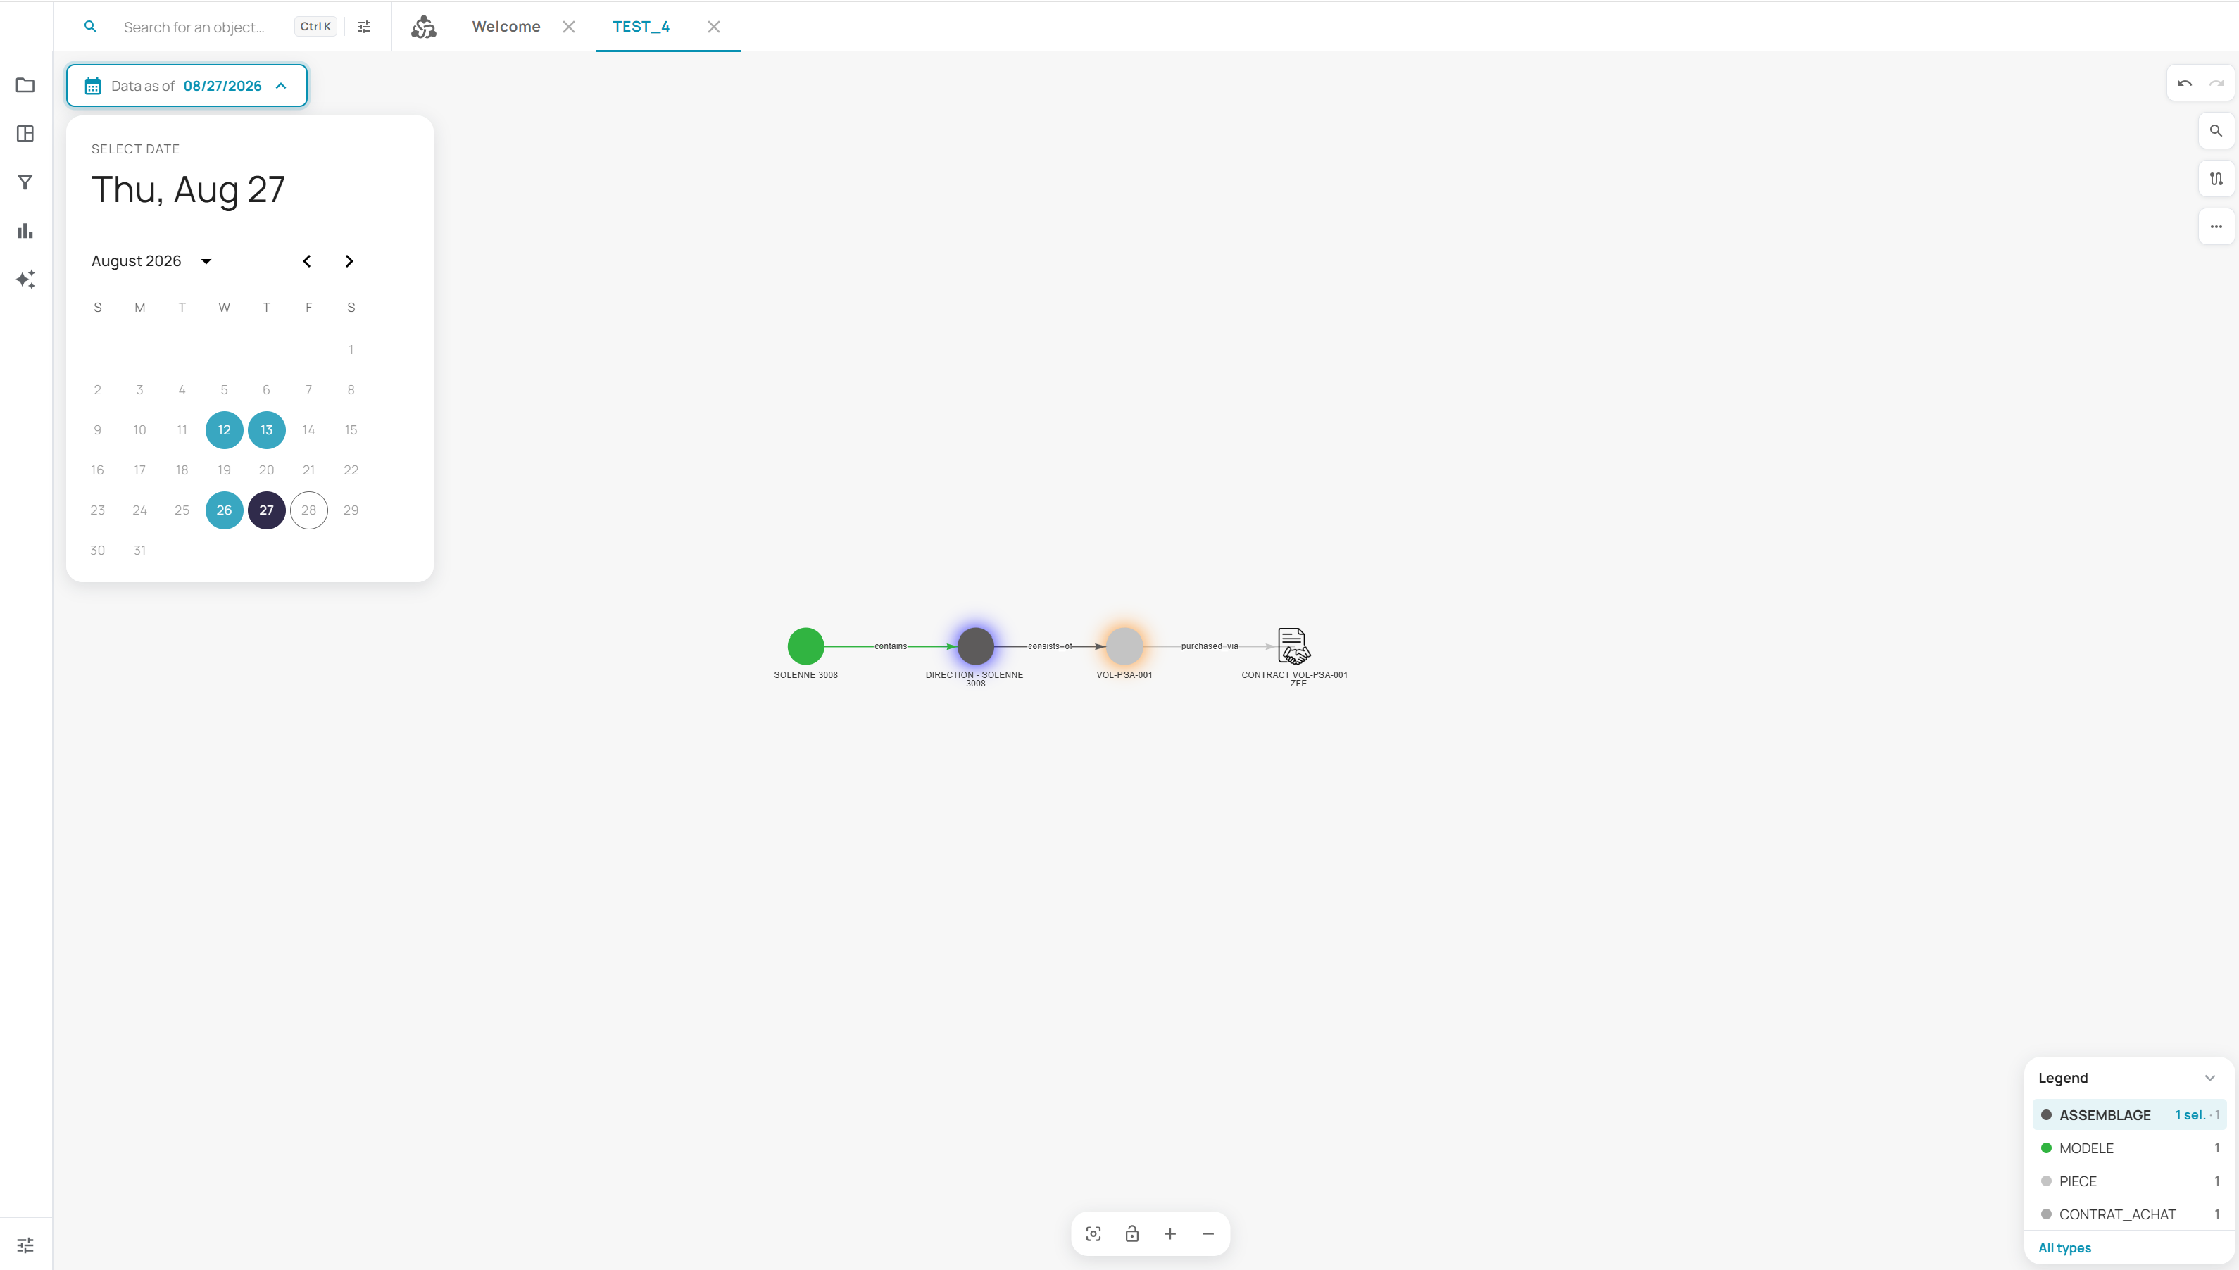This screenshot has width=2239, height=1270.
Task: Select the VOL-PSA-001 grey node
Action: click(x=1124, y=646)
